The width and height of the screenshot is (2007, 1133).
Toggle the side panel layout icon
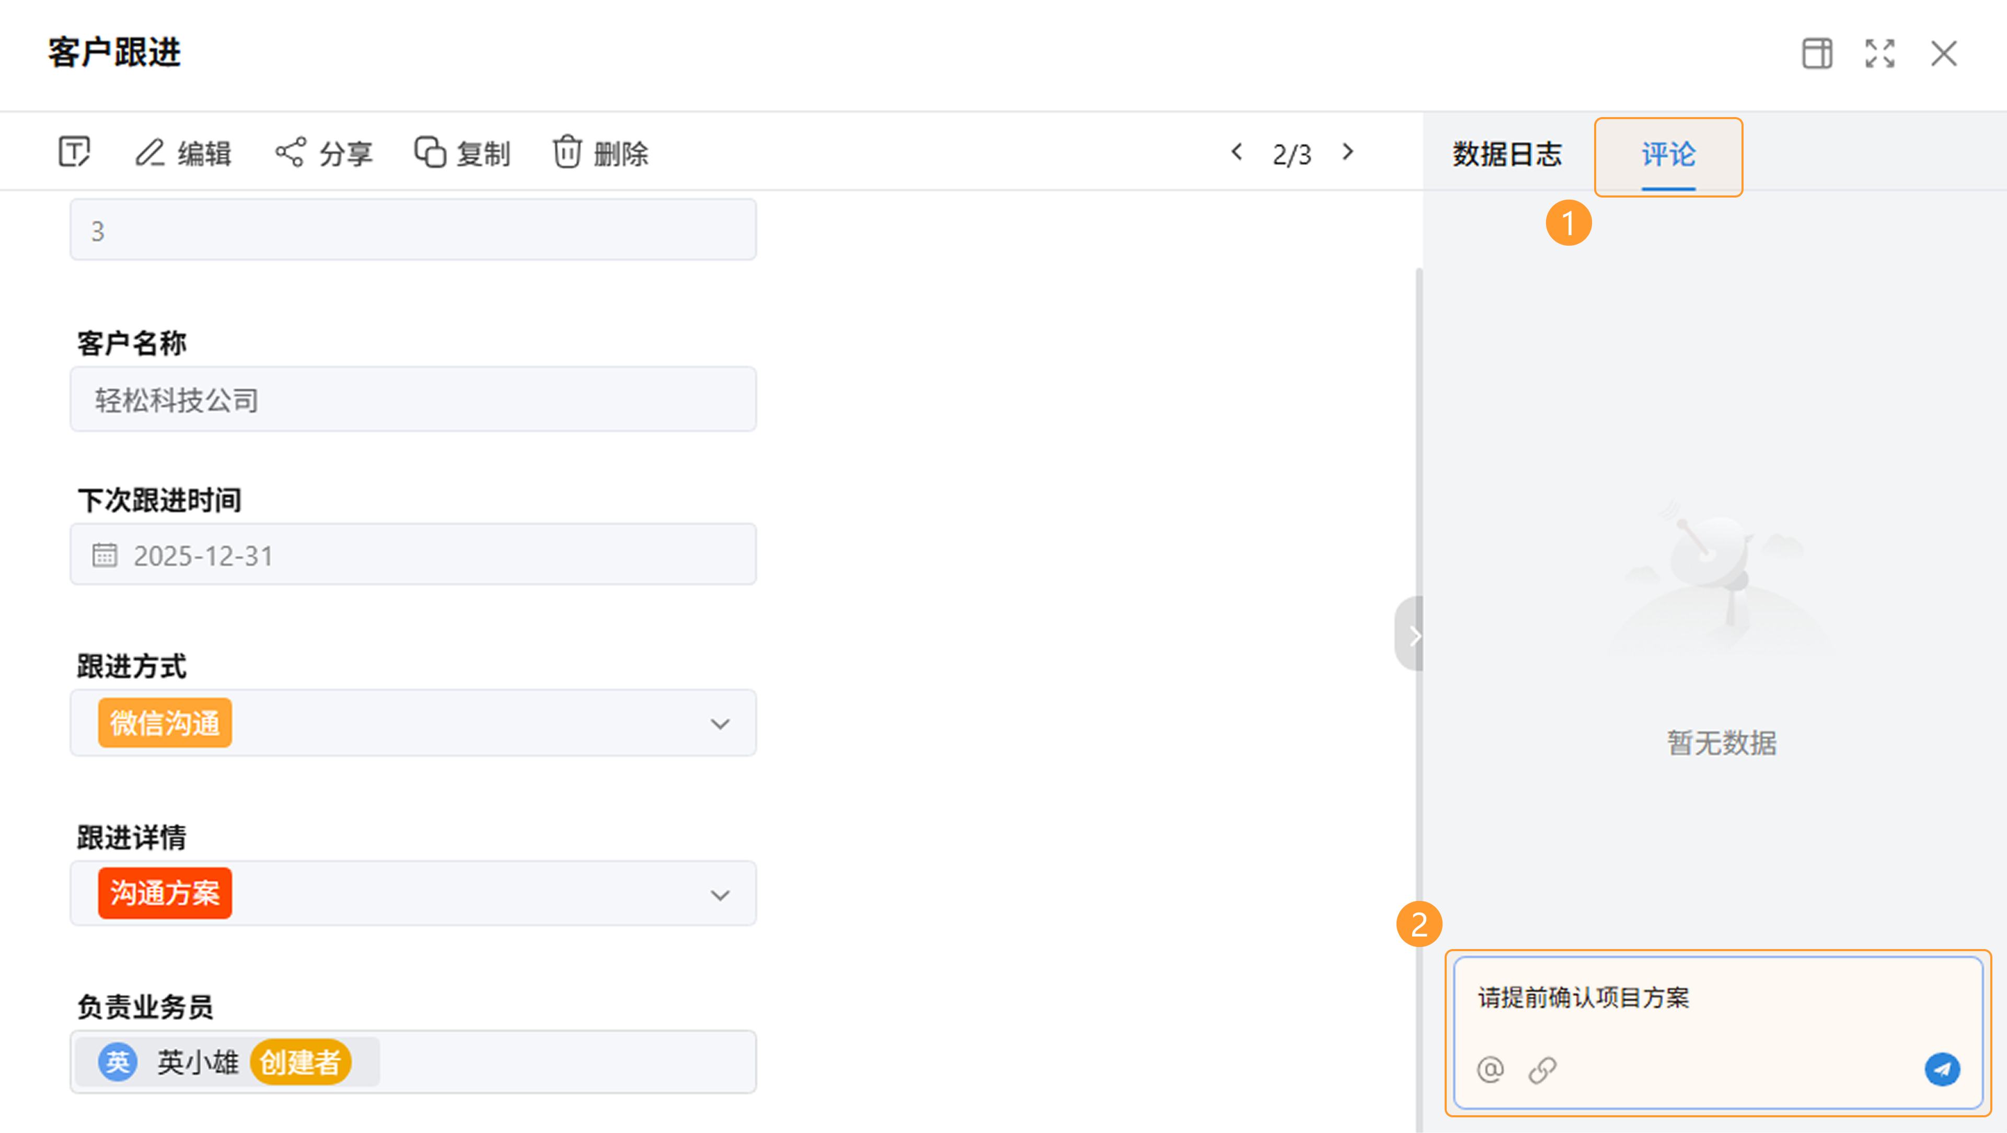1817,54
